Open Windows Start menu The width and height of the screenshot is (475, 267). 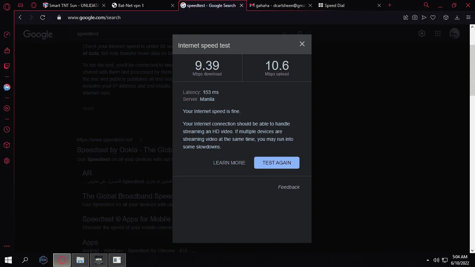click(x=8, y=260)
